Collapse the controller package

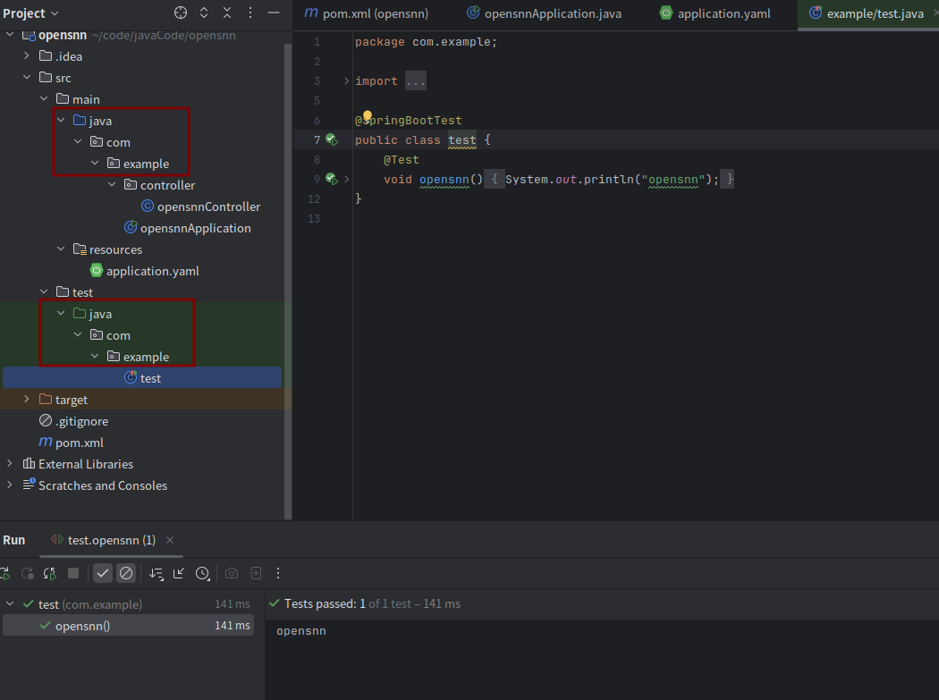coord(112,184)
